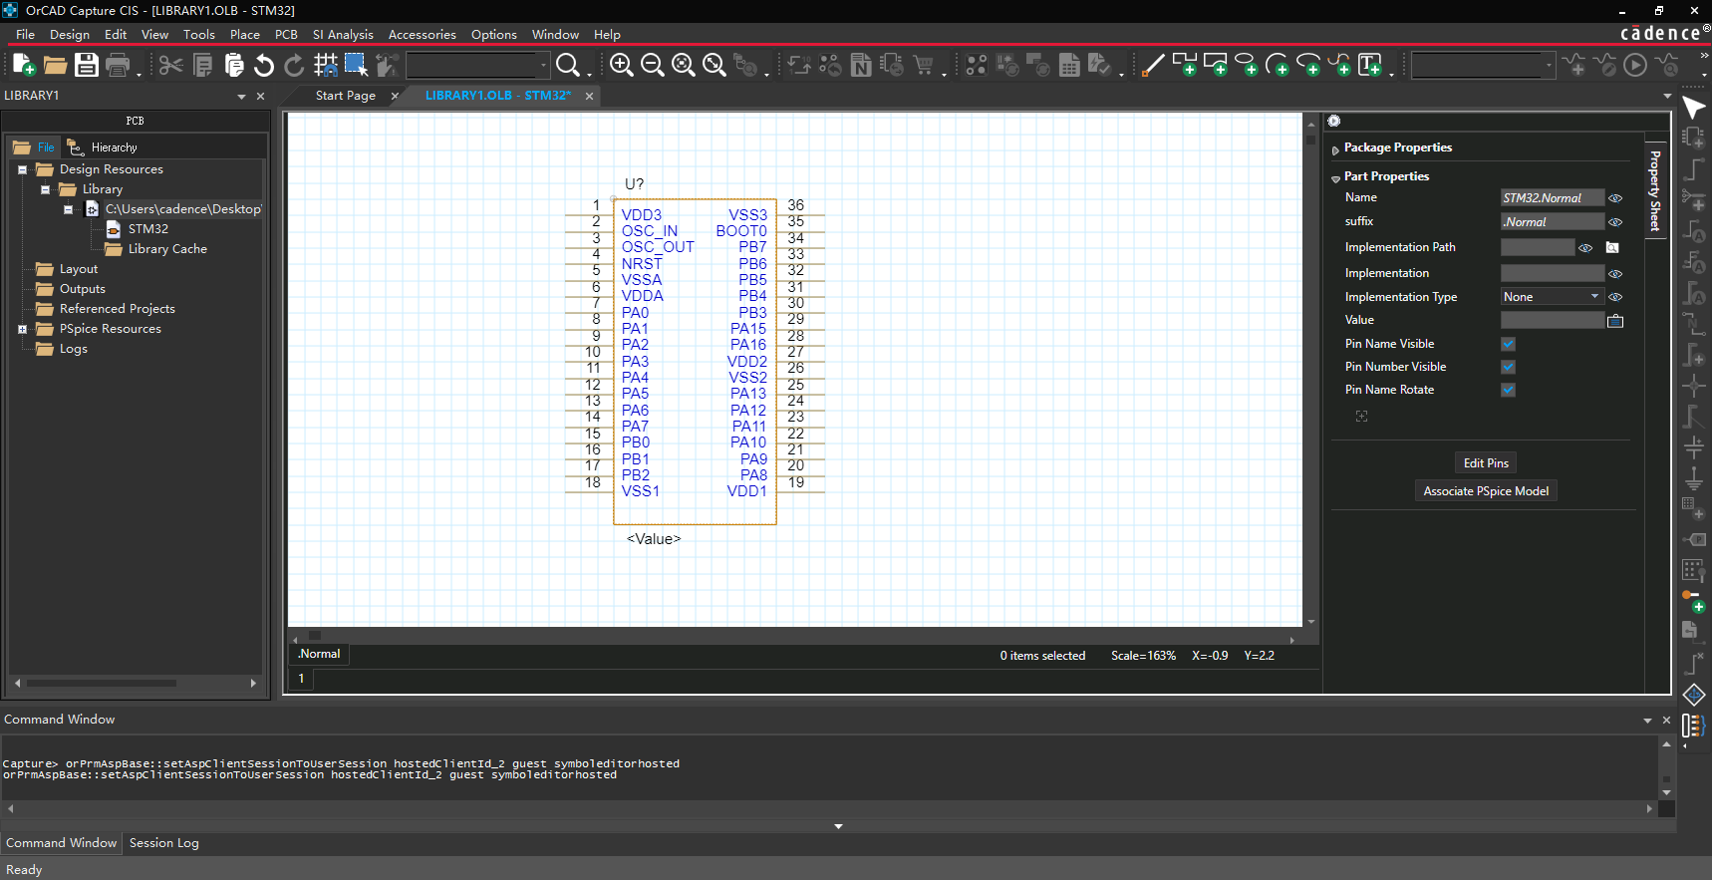Disable the Pin Name Rotate checkbox
The width and height of the screenshot is (1712, 880).
pyautogui.click(x=1508, y=390)
